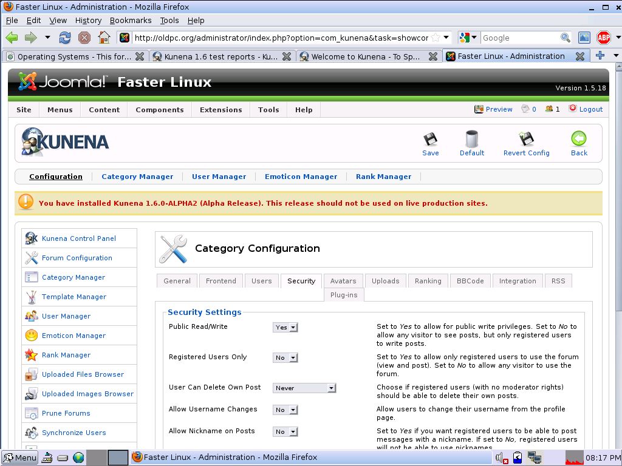Open the search engine selector dropdown

click(x=474, y=38)
